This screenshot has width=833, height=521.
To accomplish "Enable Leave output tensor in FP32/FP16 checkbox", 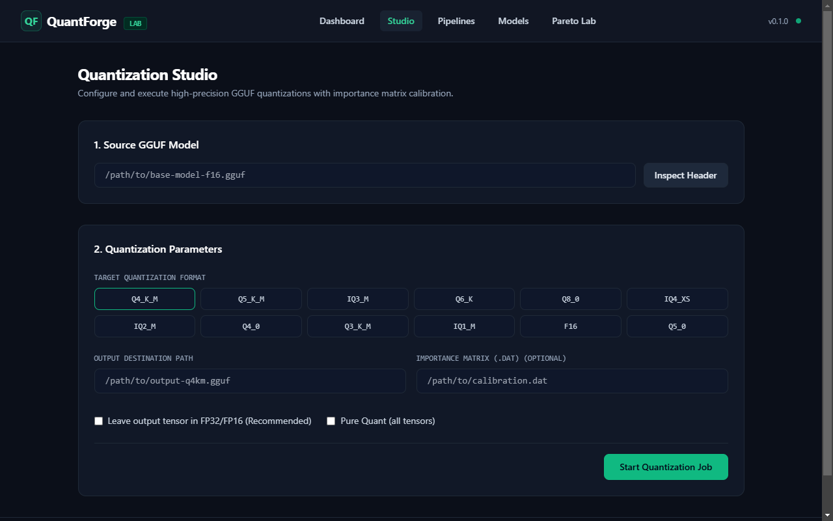I will tap(99, 421).
